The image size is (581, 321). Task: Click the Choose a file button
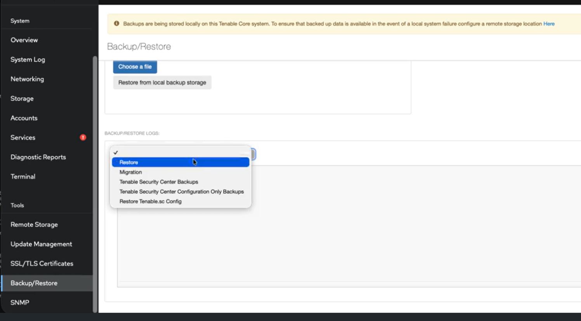[x=135, y=67]
